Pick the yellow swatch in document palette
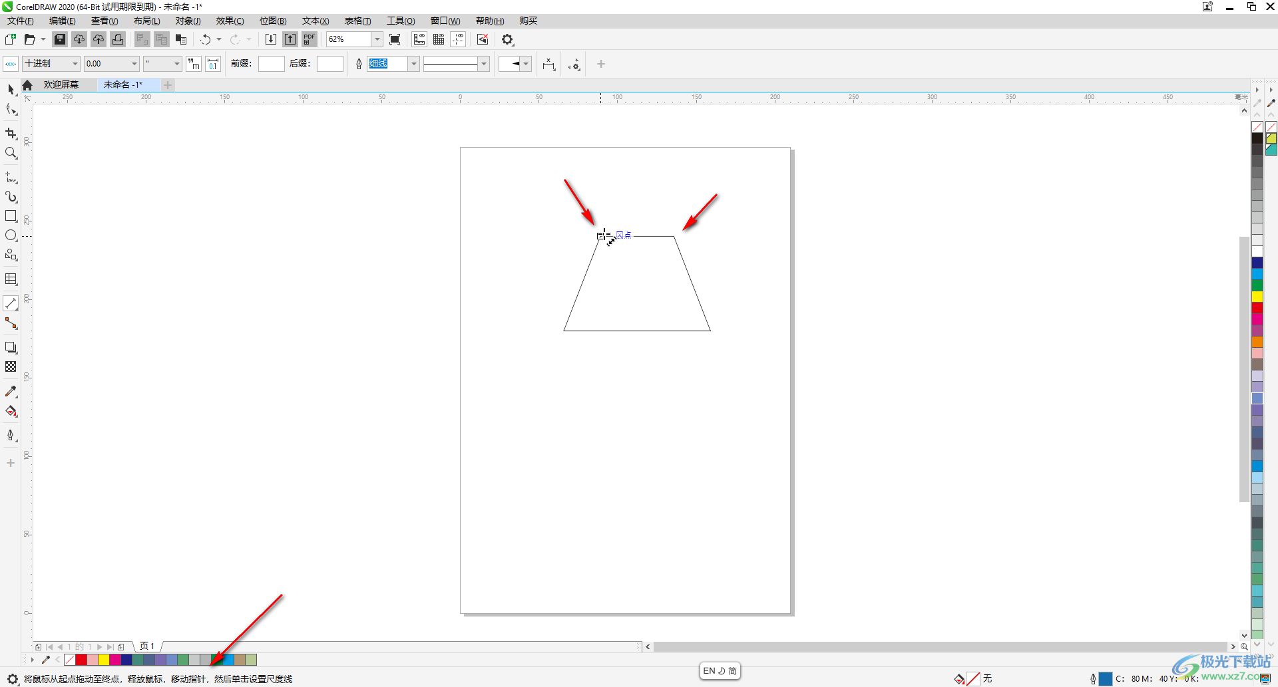1278x687 pixels. click(104, 660)
